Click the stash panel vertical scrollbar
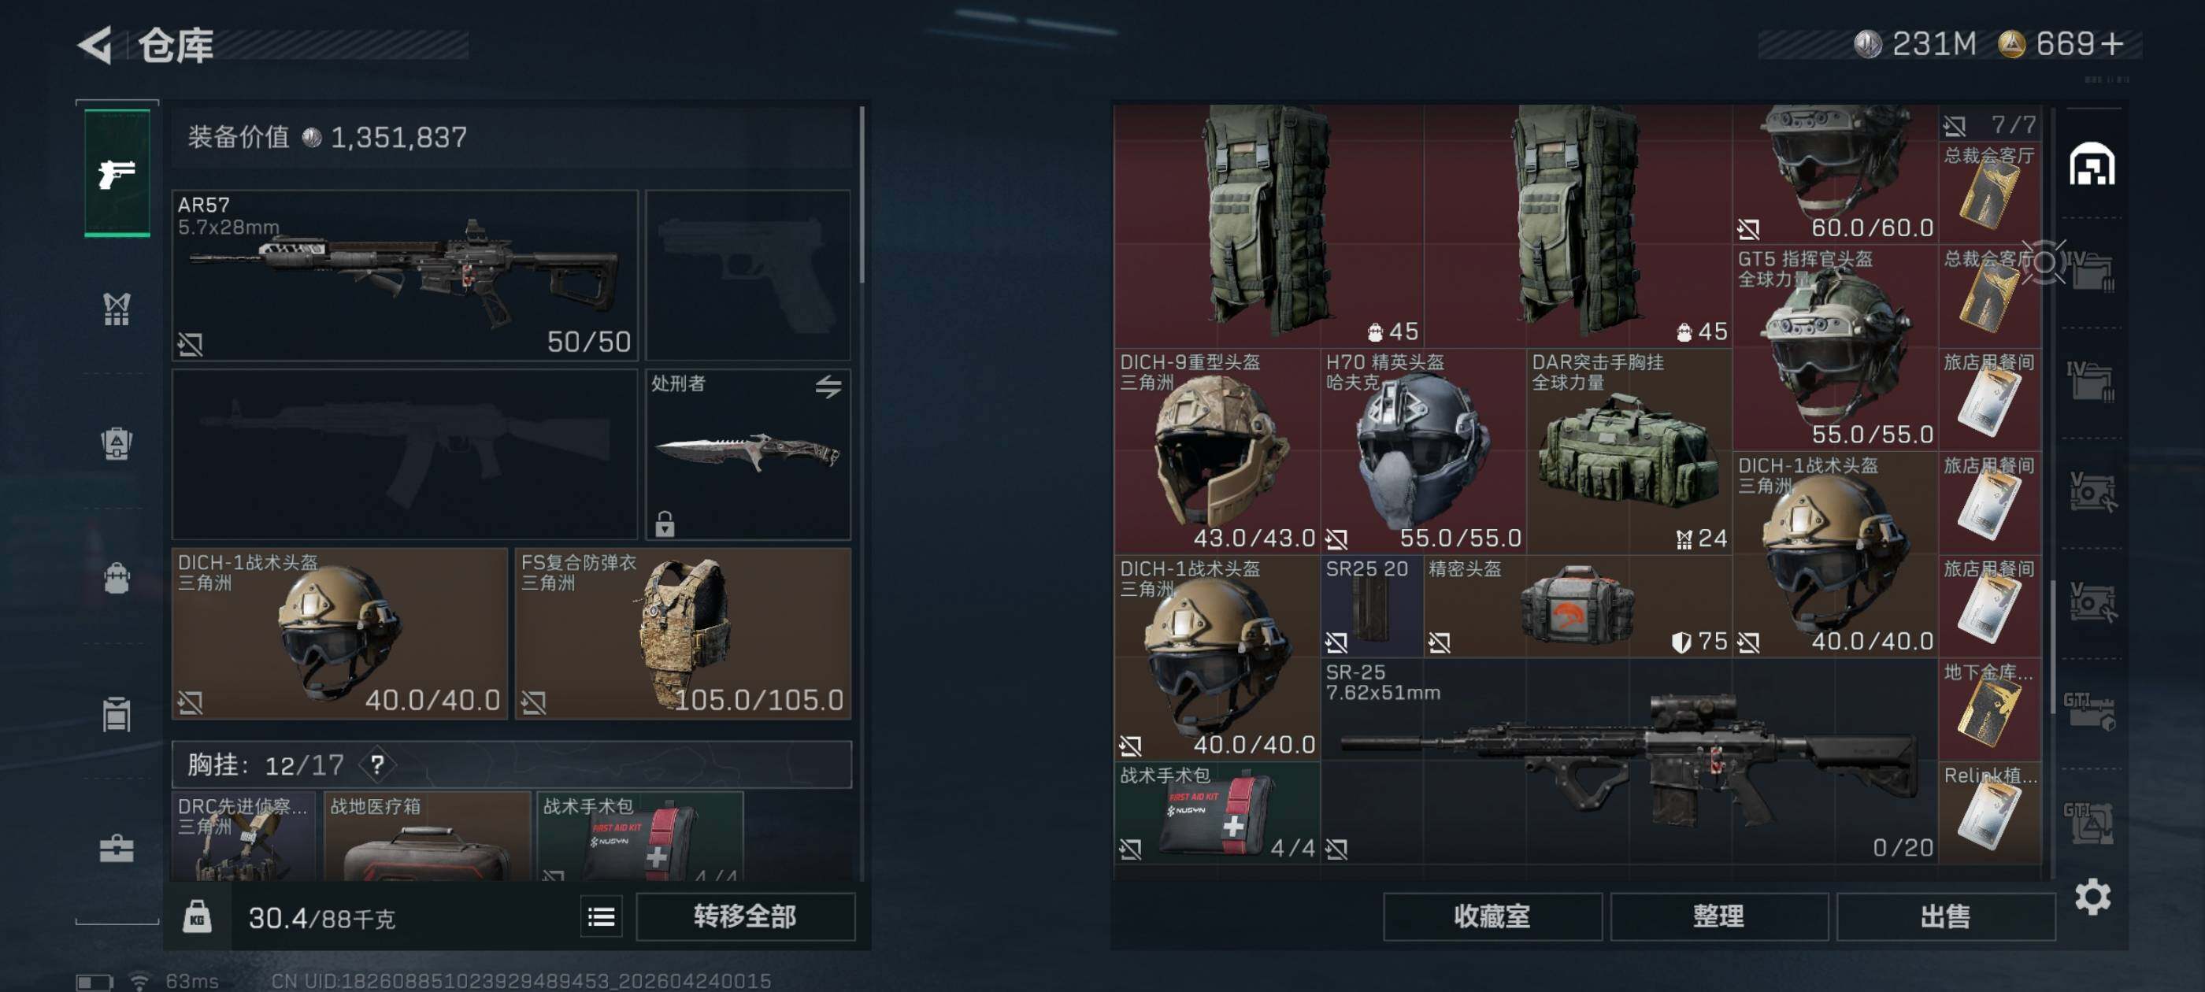This screenshot has width=2205, height=992. (x=2053, y=647)
